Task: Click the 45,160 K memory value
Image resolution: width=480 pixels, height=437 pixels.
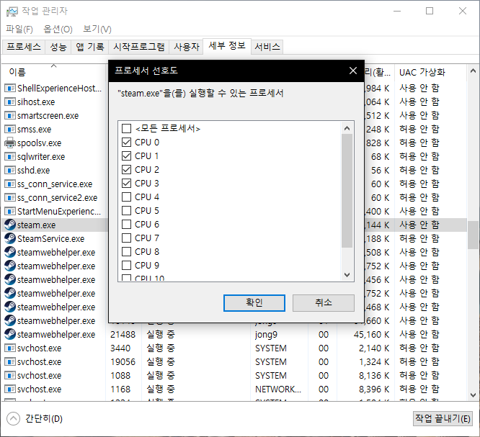Action: [x=371, y=335]
